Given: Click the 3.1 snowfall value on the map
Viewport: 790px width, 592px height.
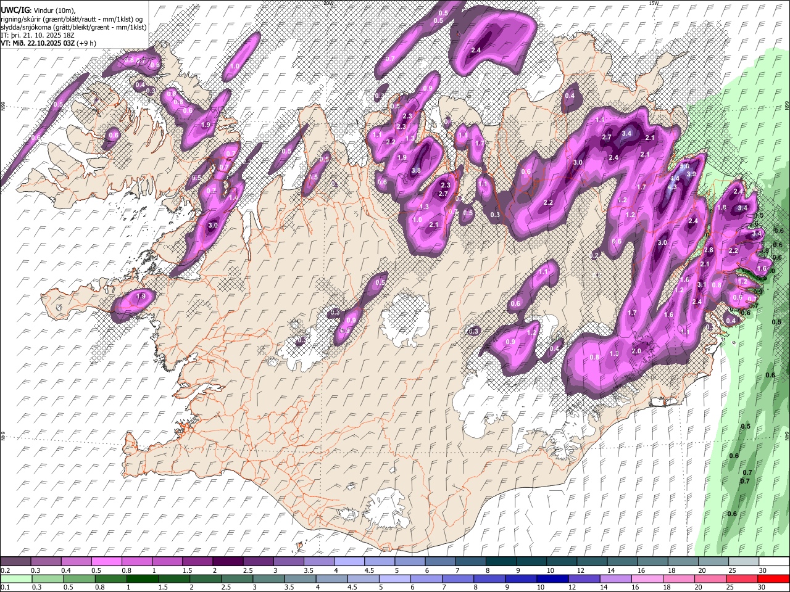Looking at the screenshot, I should click(x=701, y=285).
